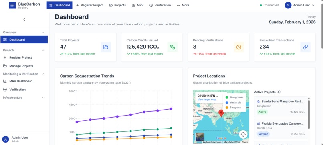Click the Pending Verifications clock icon
323x145 pixels.
click(239, 47)
